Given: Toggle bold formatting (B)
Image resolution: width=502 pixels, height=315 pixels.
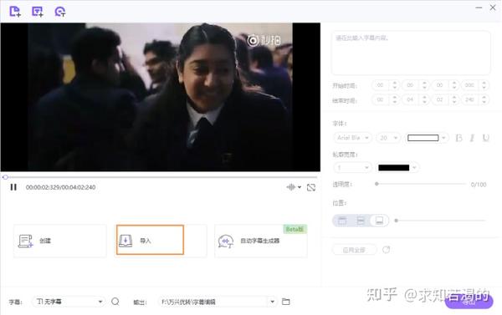Looking at the screenshot, I should (x=458, y=138).
